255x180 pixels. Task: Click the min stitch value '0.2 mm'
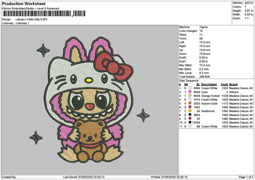204,69
